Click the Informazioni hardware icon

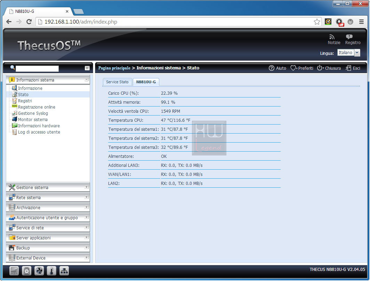(x=15, y=126)
